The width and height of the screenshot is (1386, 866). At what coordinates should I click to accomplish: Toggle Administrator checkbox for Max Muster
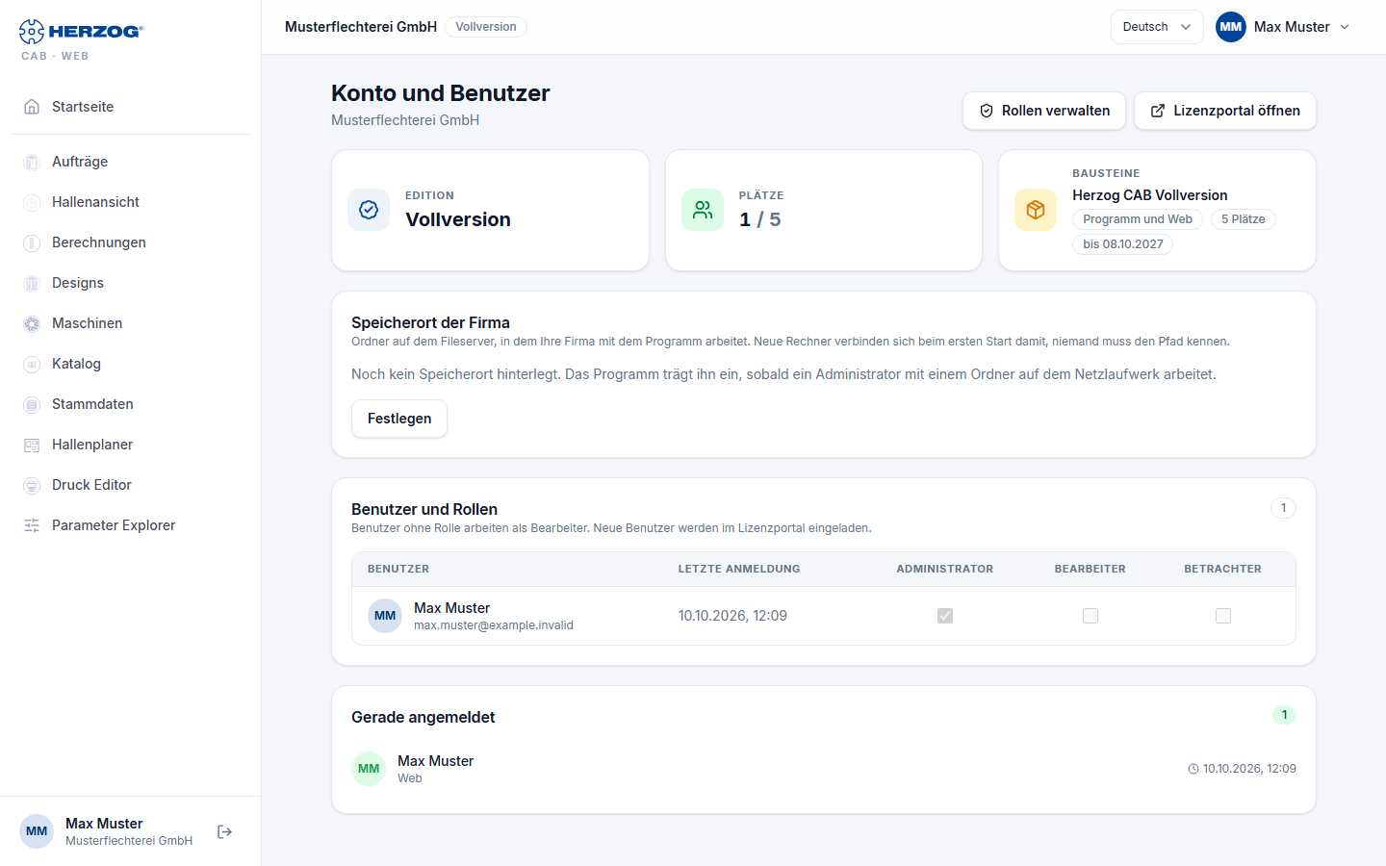945,616
